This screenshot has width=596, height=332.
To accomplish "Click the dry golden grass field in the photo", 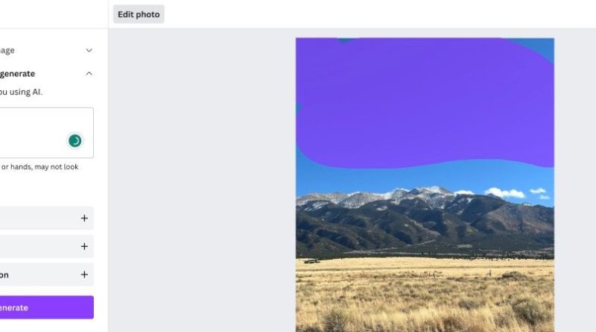I will 425,295.
